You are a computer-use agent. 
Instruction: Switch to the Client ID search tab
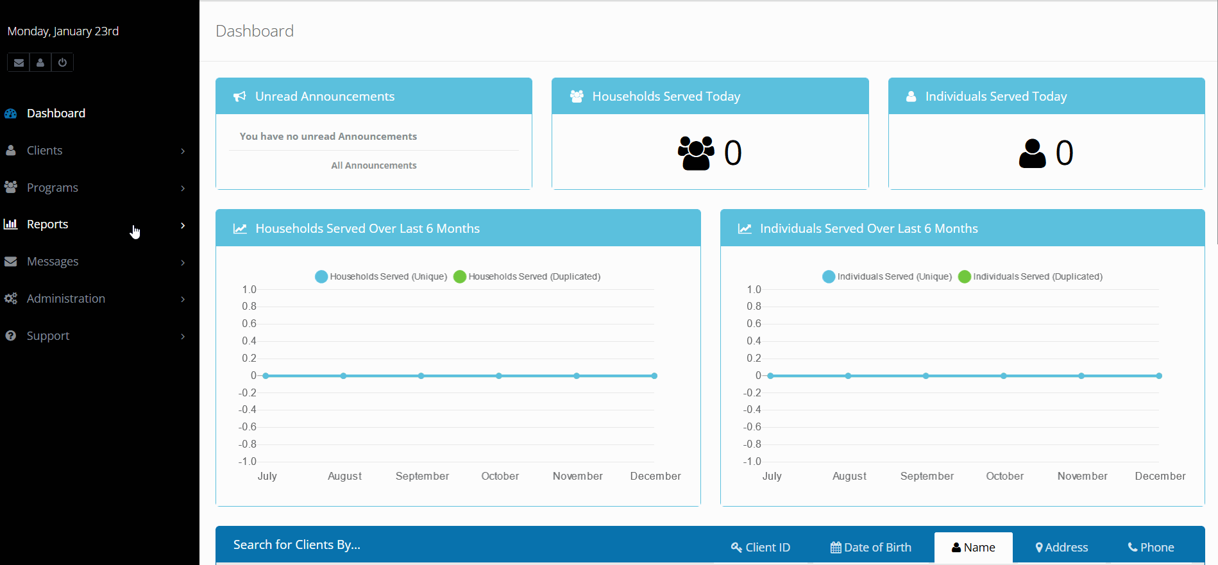click(x=761, y=547)
